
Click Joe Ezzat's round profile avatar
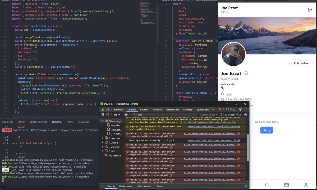[x=233, y=54]
